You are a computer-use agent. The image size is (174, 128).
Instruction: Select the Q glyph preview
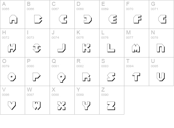tap(61, 78)
